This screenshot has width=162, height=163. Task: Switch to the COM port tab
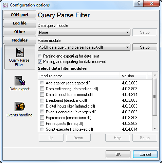click(20, 15)
